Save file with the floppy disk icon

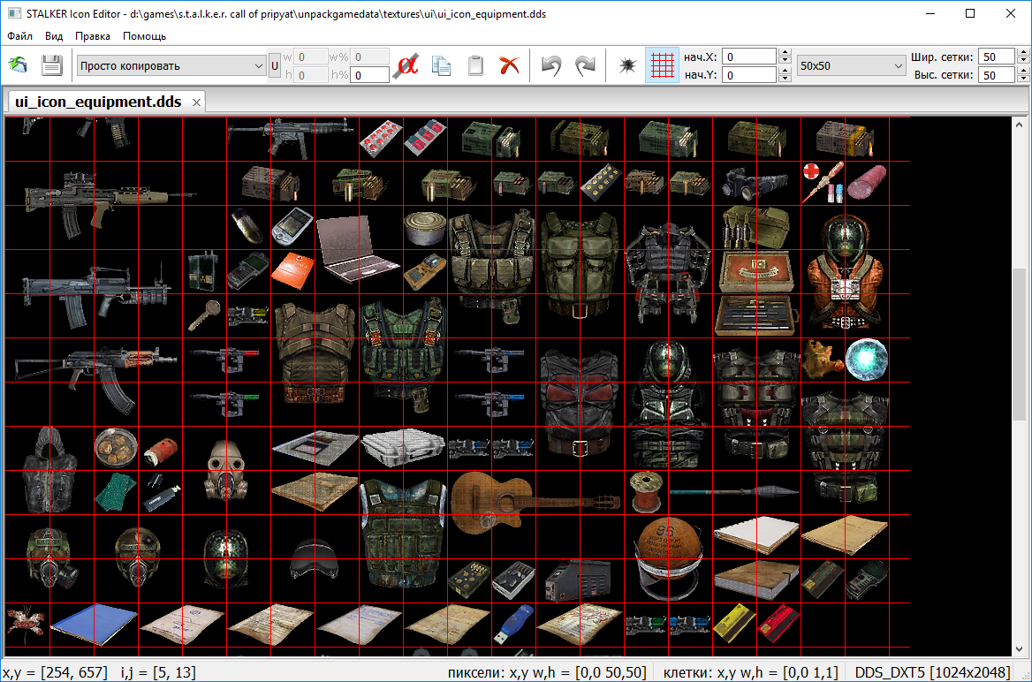(52, 65)
